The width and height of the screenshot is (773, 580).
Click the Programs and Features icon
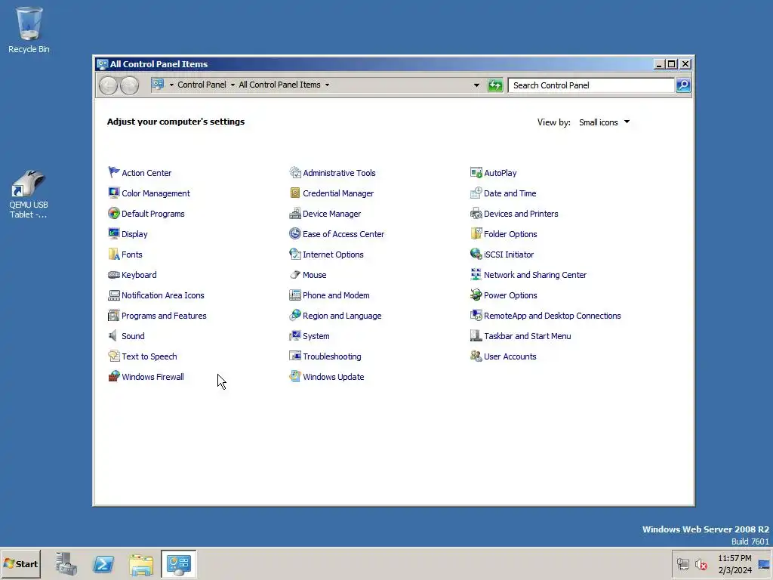pos(114,315)
